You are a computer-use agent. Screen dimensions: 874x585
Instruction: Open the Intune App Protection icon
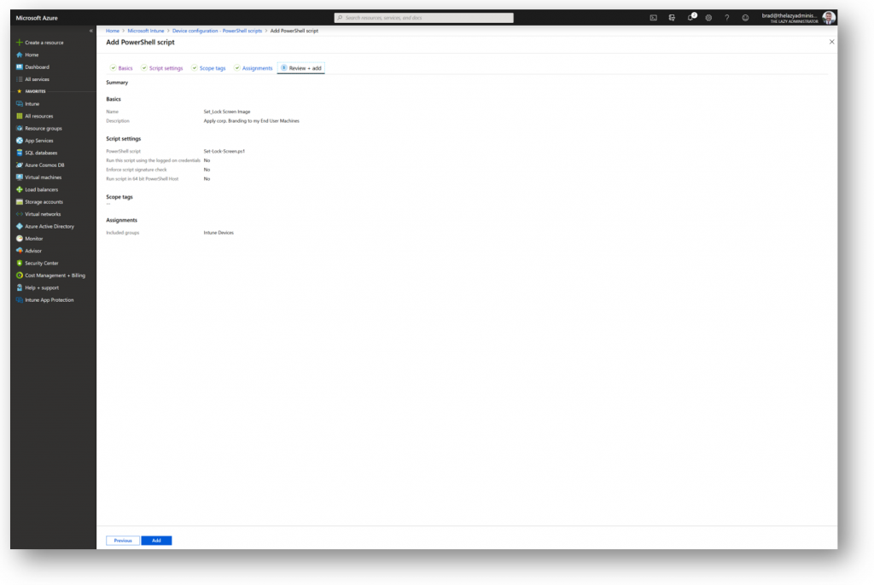pos(20,299)
